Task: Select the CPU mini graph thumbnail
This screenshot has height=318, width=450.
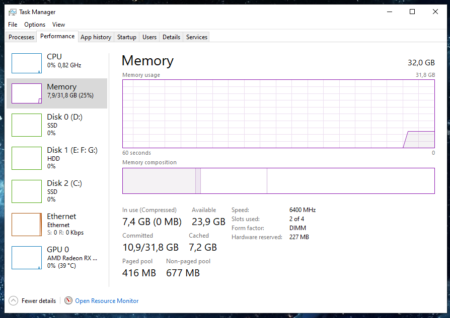Action: point(27,63)
